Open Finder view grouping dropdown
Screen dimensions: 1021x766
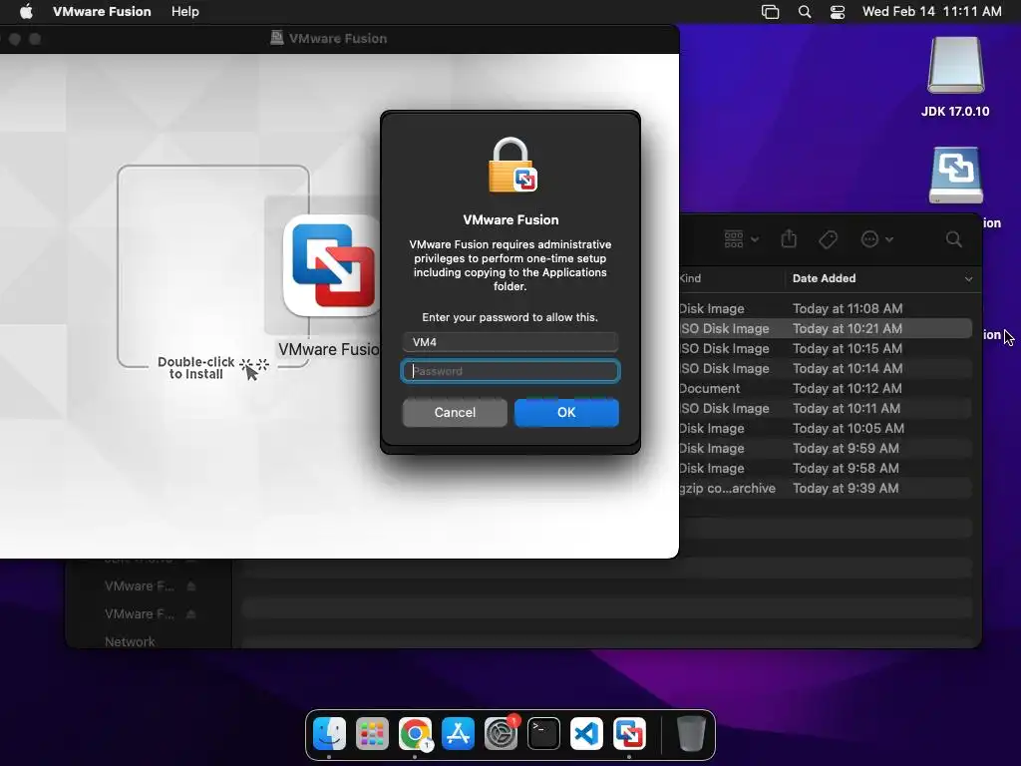741,239
